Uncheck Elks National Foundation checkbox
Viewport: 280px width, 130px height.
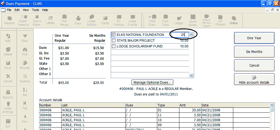click(x=114, y=35)
